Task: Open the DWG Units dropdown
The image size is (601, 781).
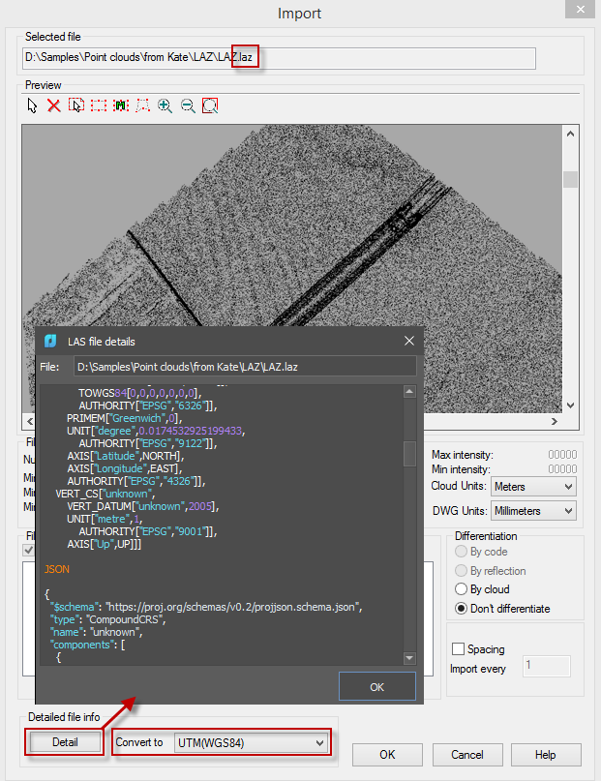Action: click(x=532, y=510)
